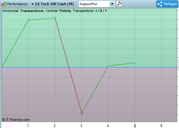179x128 pixels.
Task: Select the transaction 1 data point
Action: [x=28, y=20]
